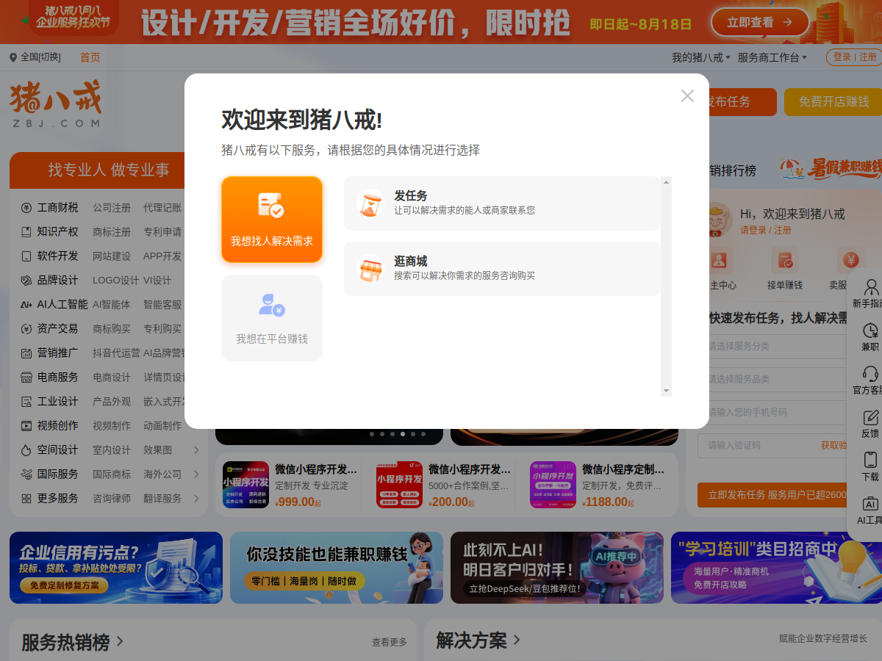The image size is (882, 661).
Task: Choose the 逛商城 option
Action: (502, 269)
